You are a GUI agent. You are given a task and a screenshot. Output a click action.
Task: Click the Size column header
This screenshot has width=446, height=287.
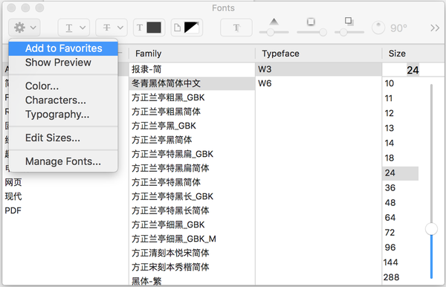[414, 54]
